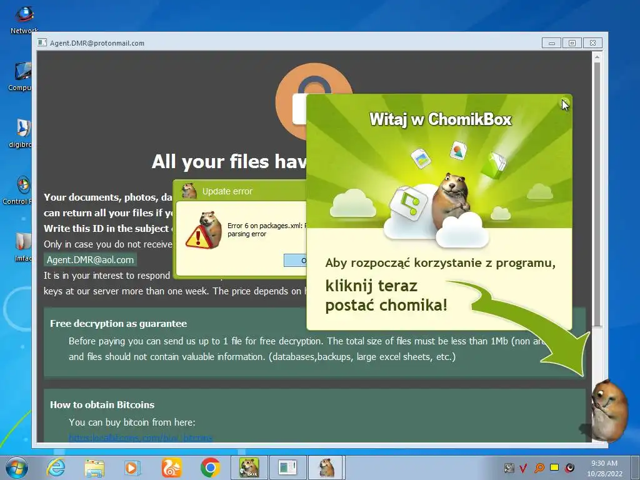
Task: Launch Internet Explorer from taskbar
Action: point(56,467)
